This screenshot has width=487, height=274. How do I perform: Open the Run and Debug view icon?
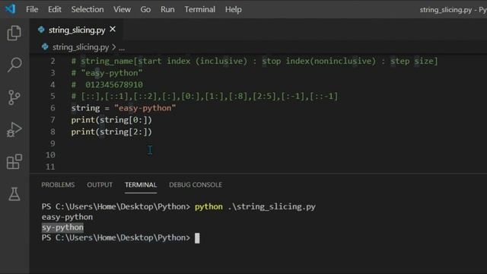tap(14, 129)
